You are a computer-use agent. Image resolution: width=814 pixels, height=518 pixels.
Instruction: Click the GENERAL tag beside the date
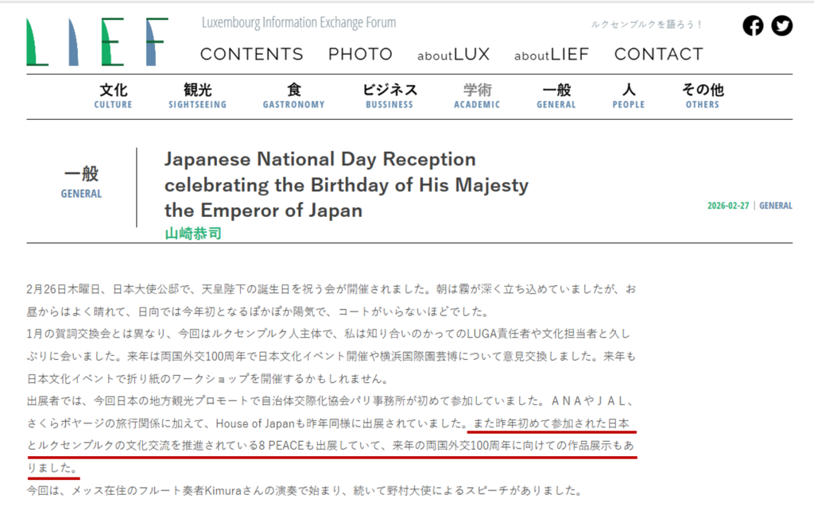[775, 206]
